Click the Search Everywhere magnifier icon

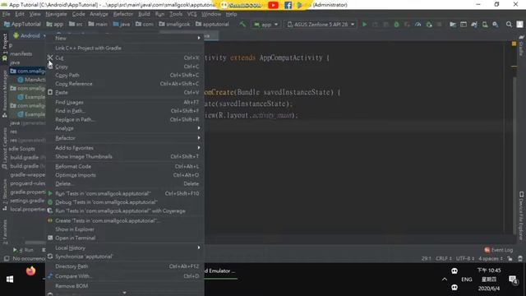[x=509, y=25]
